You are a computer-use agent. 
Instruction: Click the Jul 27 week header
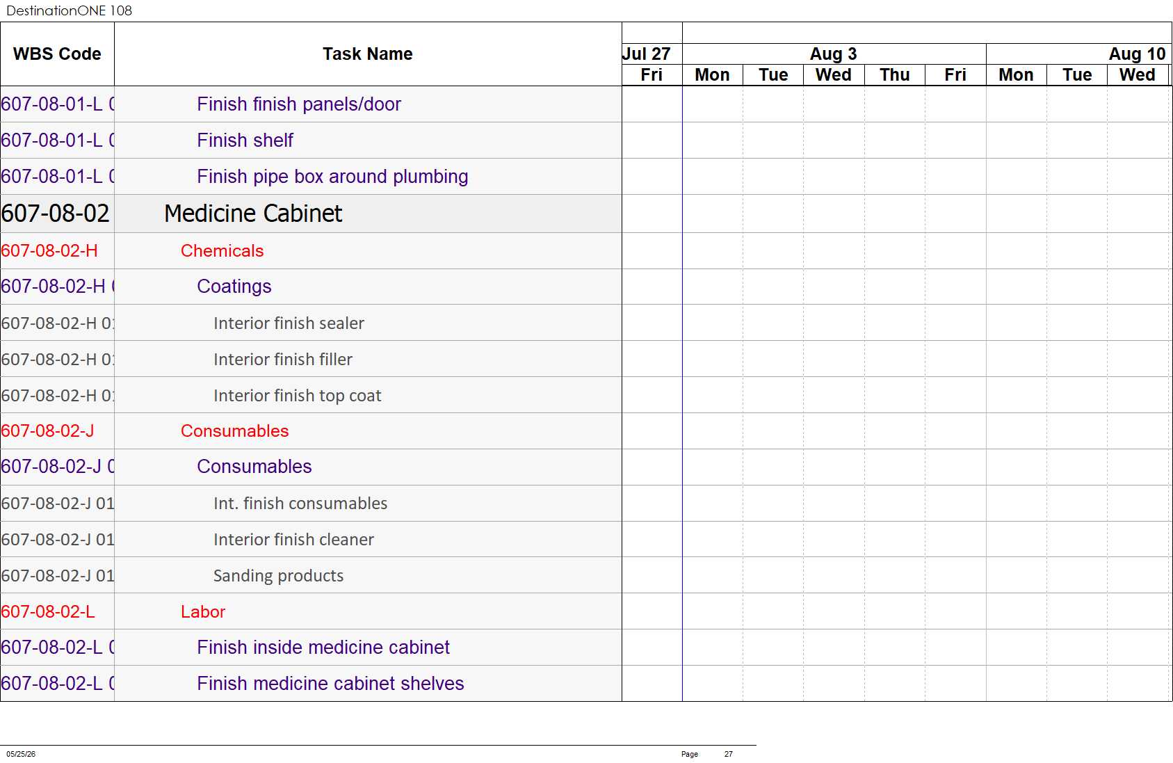pos(647,54)
